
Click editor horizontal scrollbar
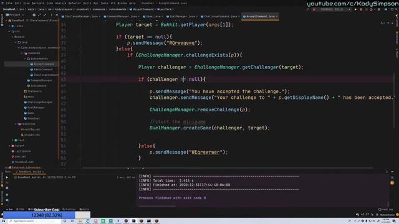click(228, 168)
